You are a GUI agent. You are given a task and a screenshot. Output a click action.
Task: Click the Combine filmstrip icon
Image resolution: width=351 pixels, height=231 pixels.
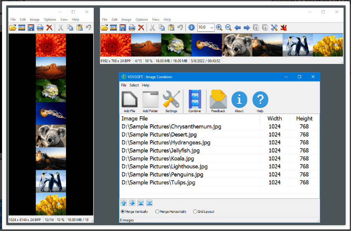[194, 101]
